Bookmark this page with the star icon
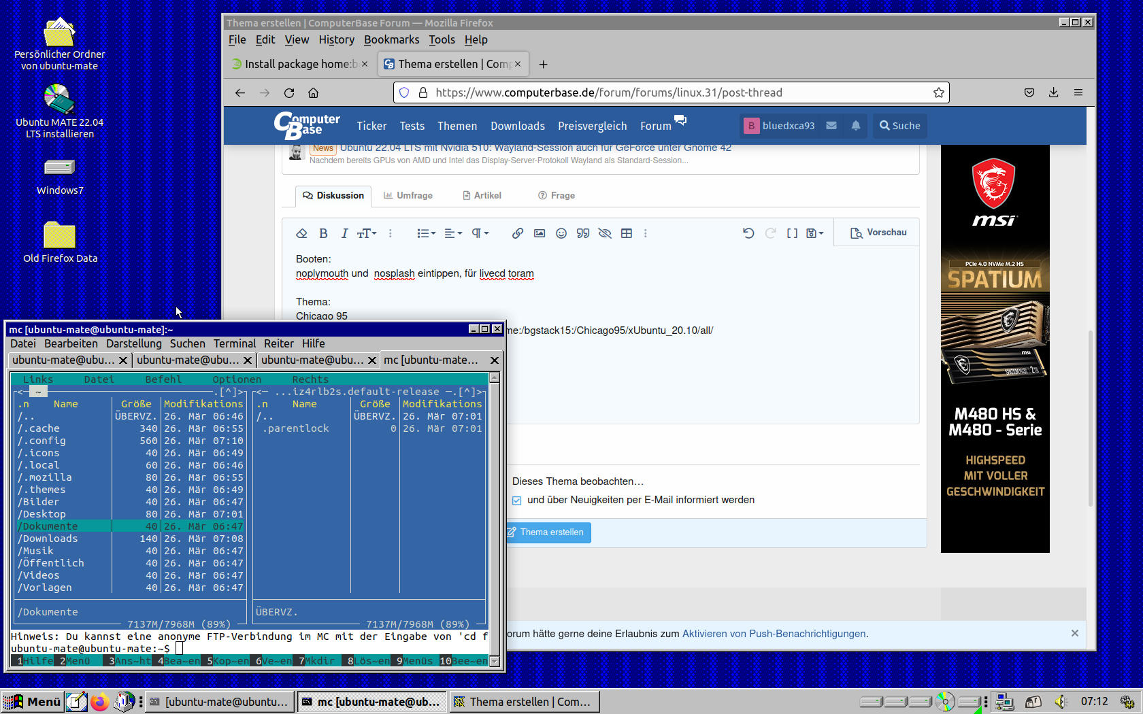1143x714 pixels. click(939, 92)
